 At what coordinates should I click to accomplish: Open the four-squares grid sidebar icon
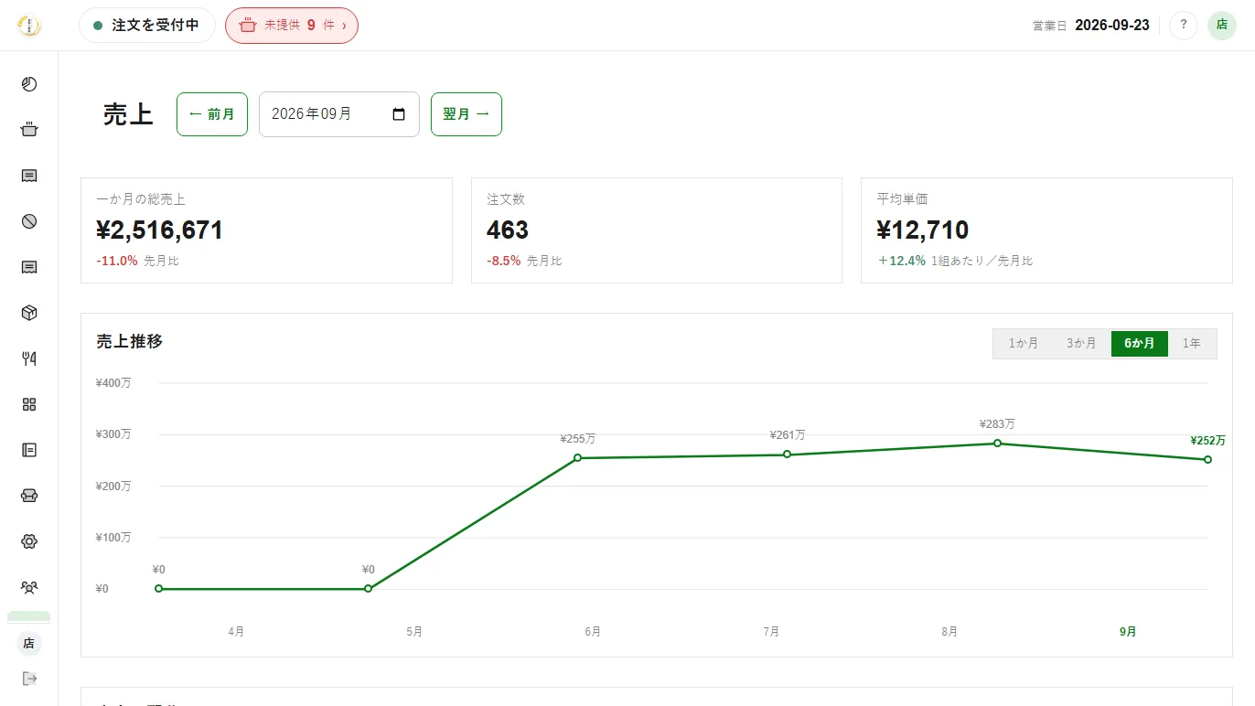(29, 404)
